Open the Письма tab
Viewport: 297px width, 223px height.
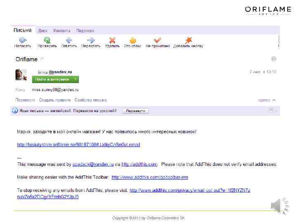[23, 30]
